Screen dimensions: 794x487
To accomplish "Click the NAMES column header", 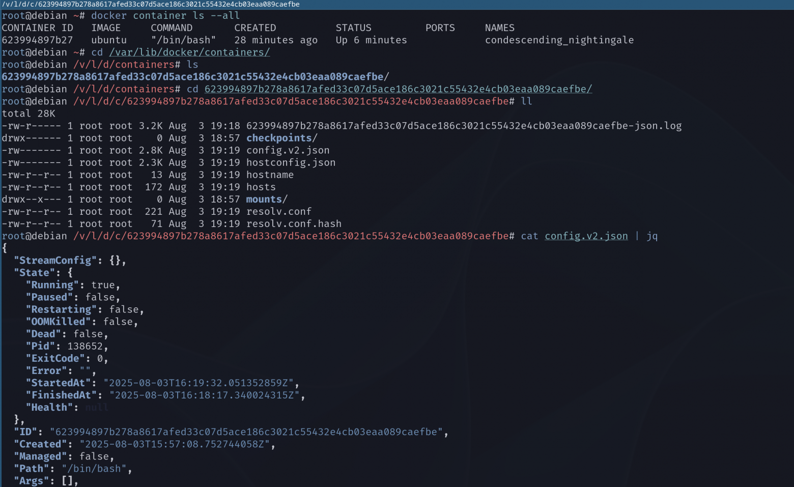I will [500, 28].
